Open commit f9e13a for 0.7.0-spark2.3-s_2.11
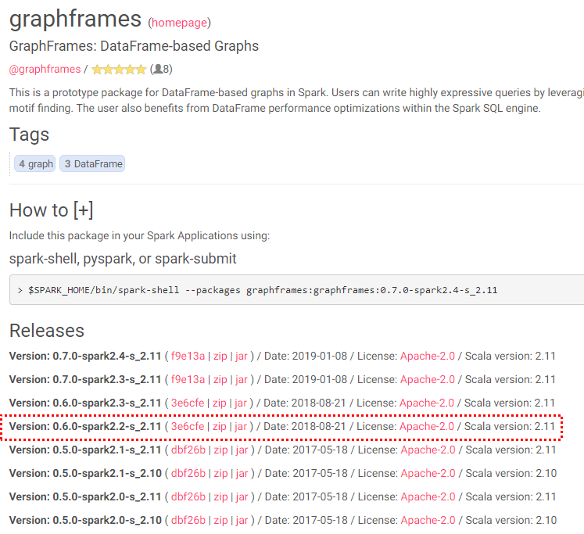 click(188, 379)
